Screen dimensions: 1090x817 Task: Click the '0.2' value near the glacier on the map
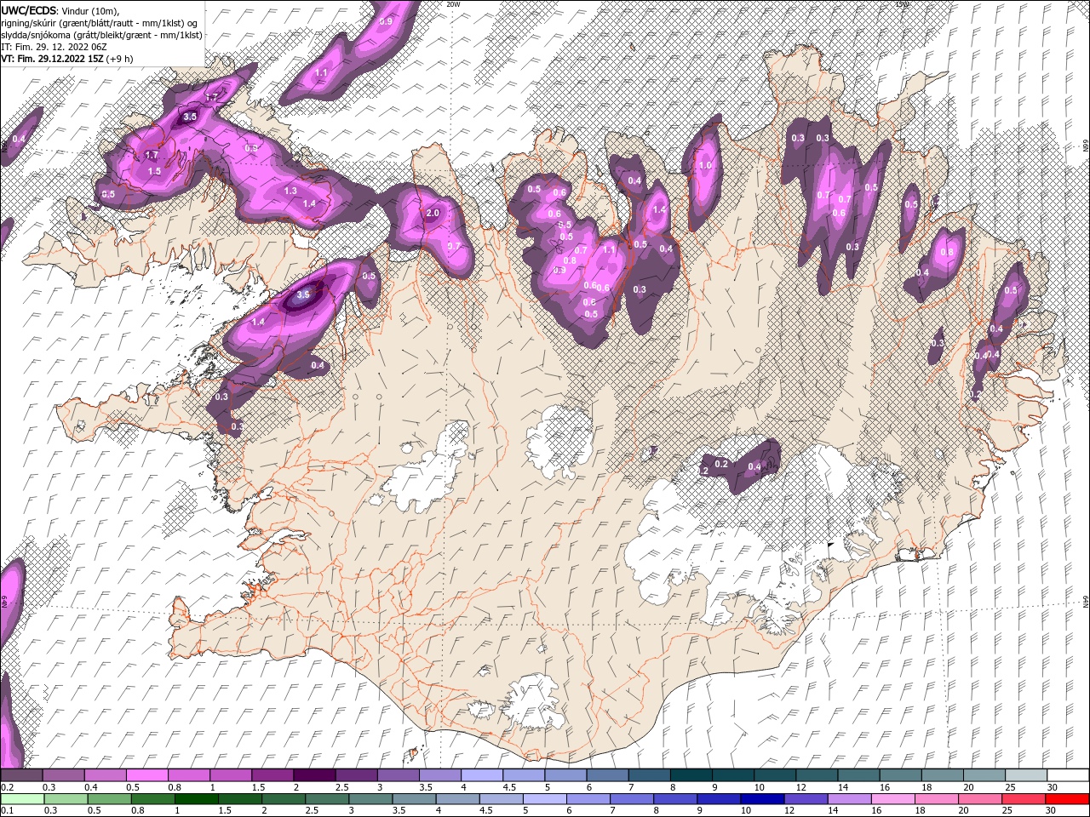(x=721, y=464)
